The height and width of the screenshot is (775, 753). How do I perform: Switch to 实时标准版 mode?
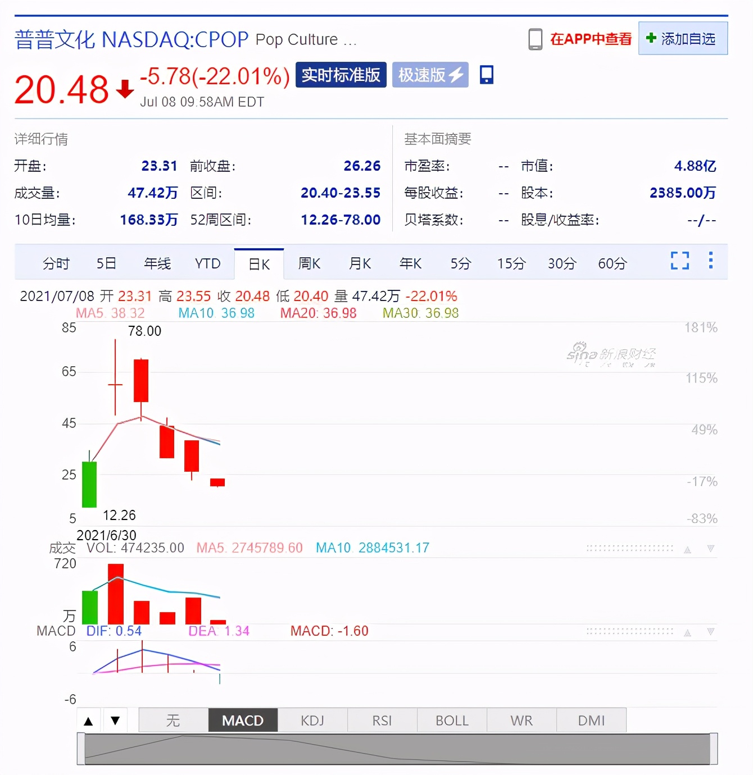341,75
